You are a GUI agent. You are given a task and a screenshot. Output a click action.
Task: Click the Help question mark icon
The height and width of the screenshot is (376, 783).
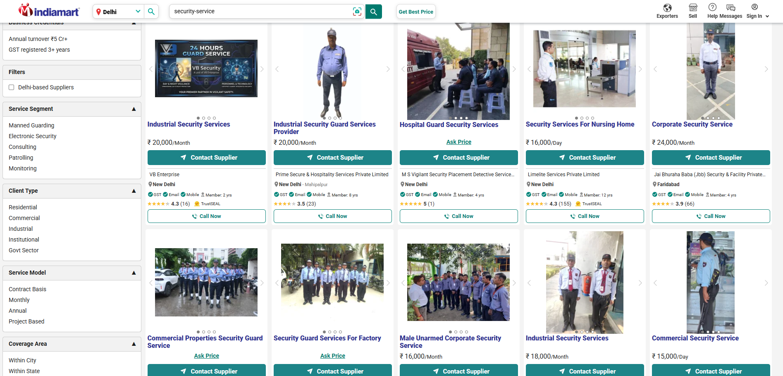pyautogui.click(x=712, y=7)
